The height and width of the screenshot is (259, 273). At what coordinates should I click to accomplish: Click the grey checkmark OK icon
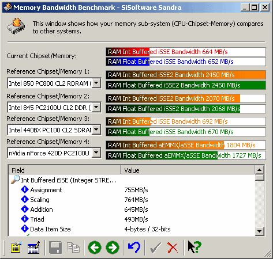coord(155,247)
